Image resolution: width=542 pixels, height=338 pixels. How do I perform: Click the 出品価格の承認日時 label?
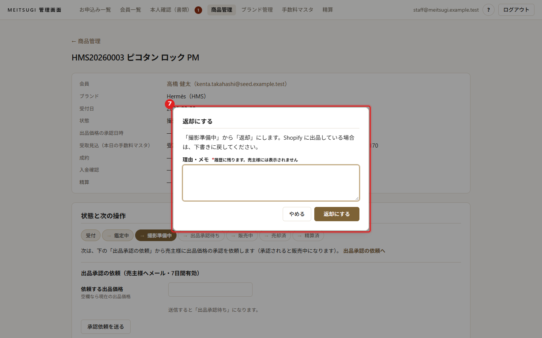pos(102,133)
